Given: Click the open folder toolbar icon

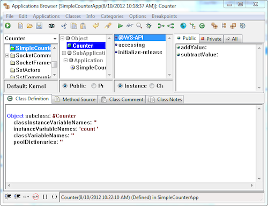Looking at the screenshot, I should pos(29,26).
